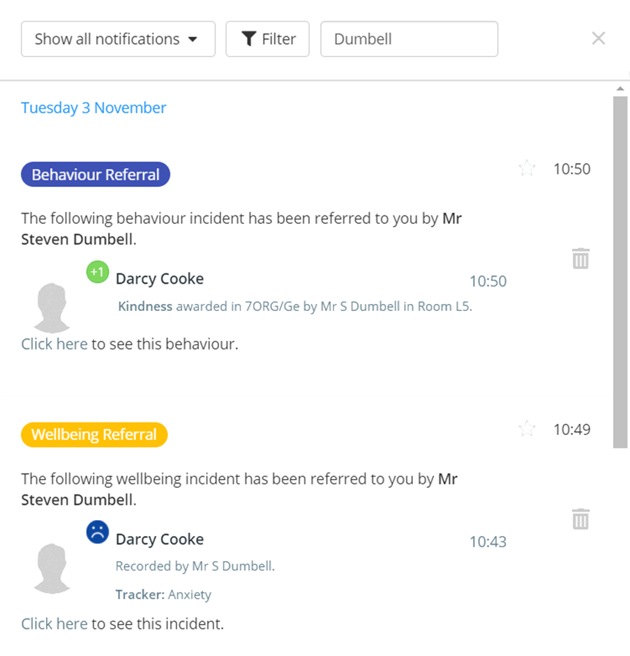The width and height of the screenshot is (630, 656).
Task: Star the Wellbeing Referral notification
Action: [527, 428]
